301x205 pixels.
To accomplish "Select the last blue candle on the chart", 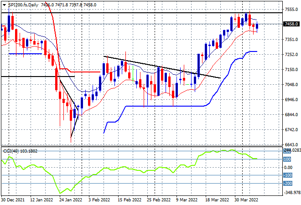I will click(257, 26).
